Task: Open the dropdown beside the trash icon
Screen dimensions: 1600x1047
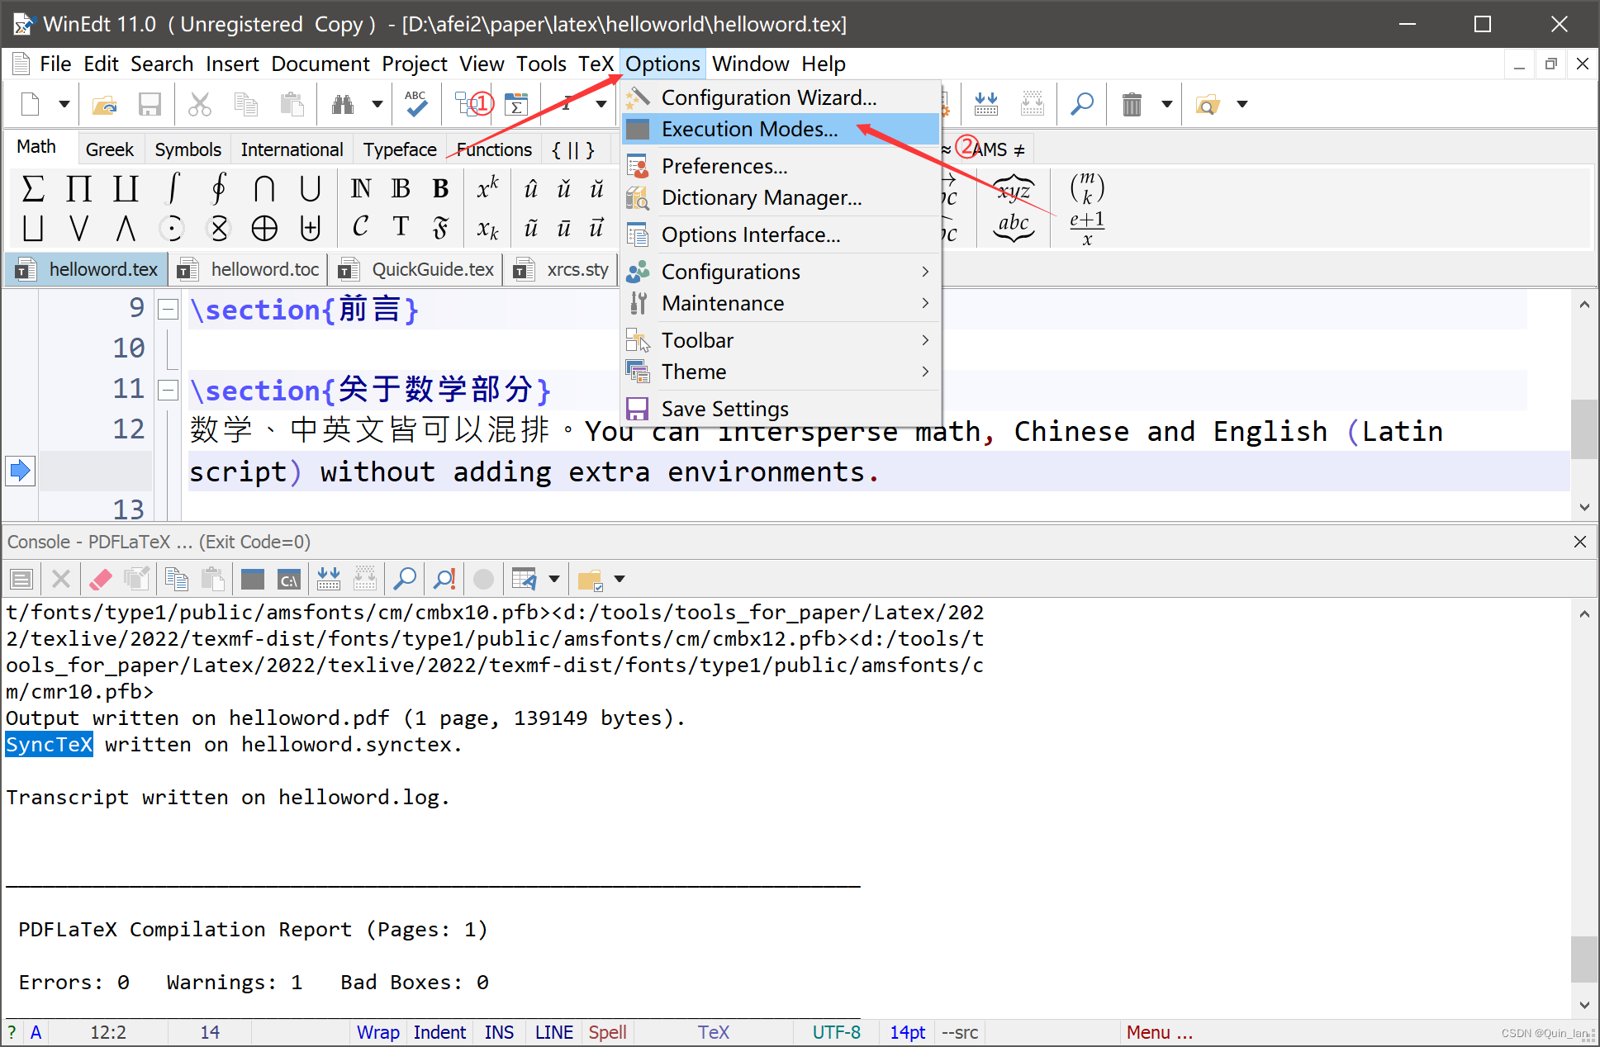Action: coord(1166,104)
